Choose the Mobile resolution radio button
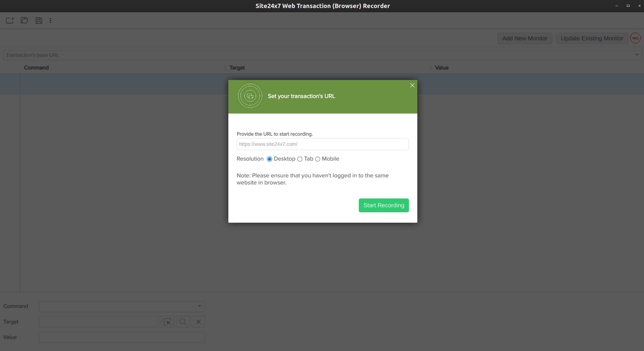The height and width of the screenshot is (351, 644). (x=317, y=159)
